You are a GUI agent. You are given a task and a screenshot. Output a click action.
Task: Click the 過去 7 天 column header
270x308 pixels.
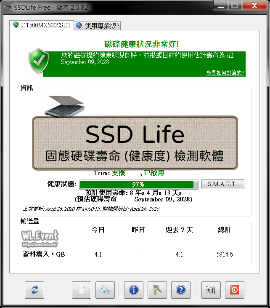(x=179, y=230)
